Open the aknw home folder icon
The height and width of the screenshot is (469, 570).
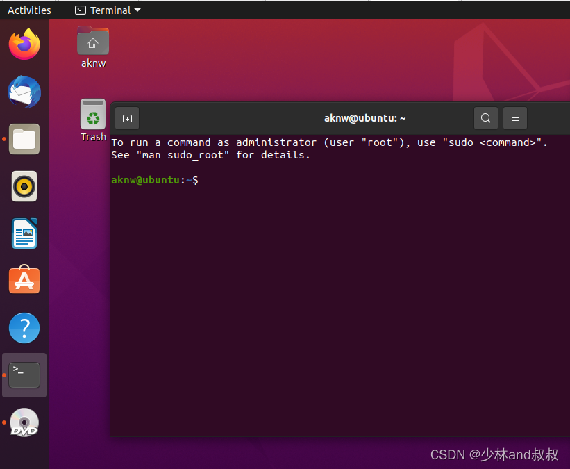pos(93,47)
